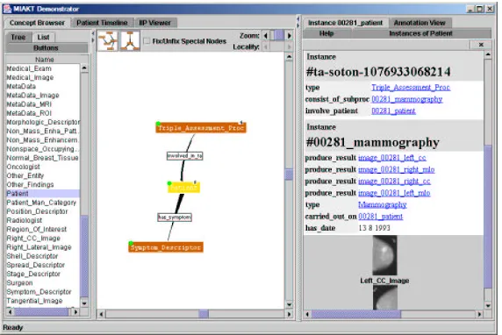Open the Instances of Patient tab

(x=420, y=33)
